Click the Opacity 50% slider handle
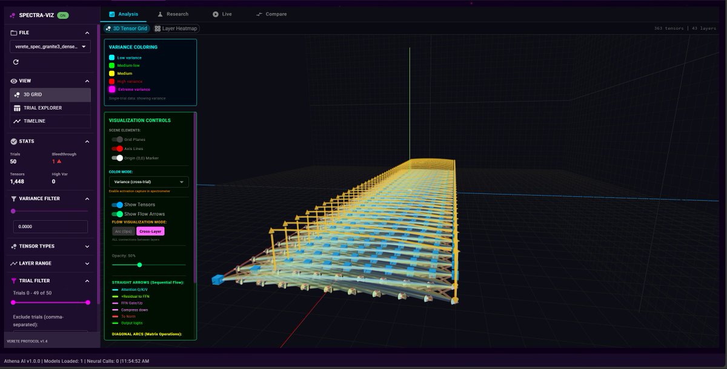 pos(139,264)
